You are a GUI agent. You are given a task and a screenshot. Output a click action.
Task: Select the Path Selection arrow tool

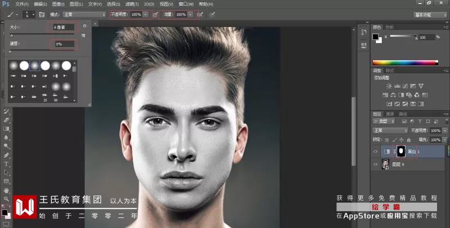6,173
